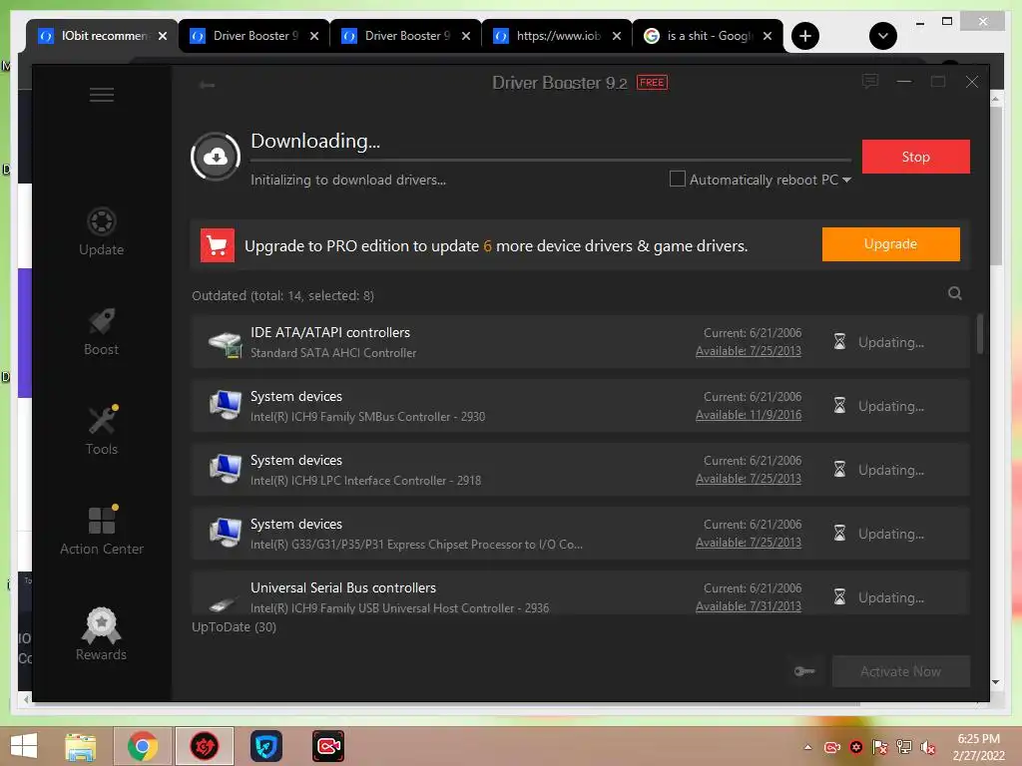Click hourglass icon for SMBus Controller row
Viewport: 1022px width, 766px height.
point(839,406)
